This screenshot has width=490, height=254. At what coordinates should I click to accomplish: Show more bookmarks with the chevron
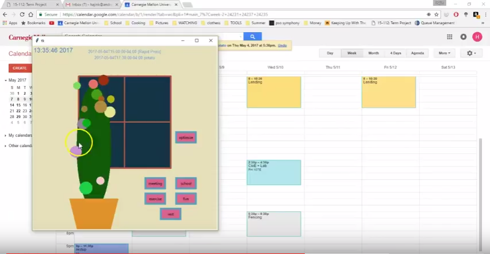pyautogui.click(x=483, y=23)
